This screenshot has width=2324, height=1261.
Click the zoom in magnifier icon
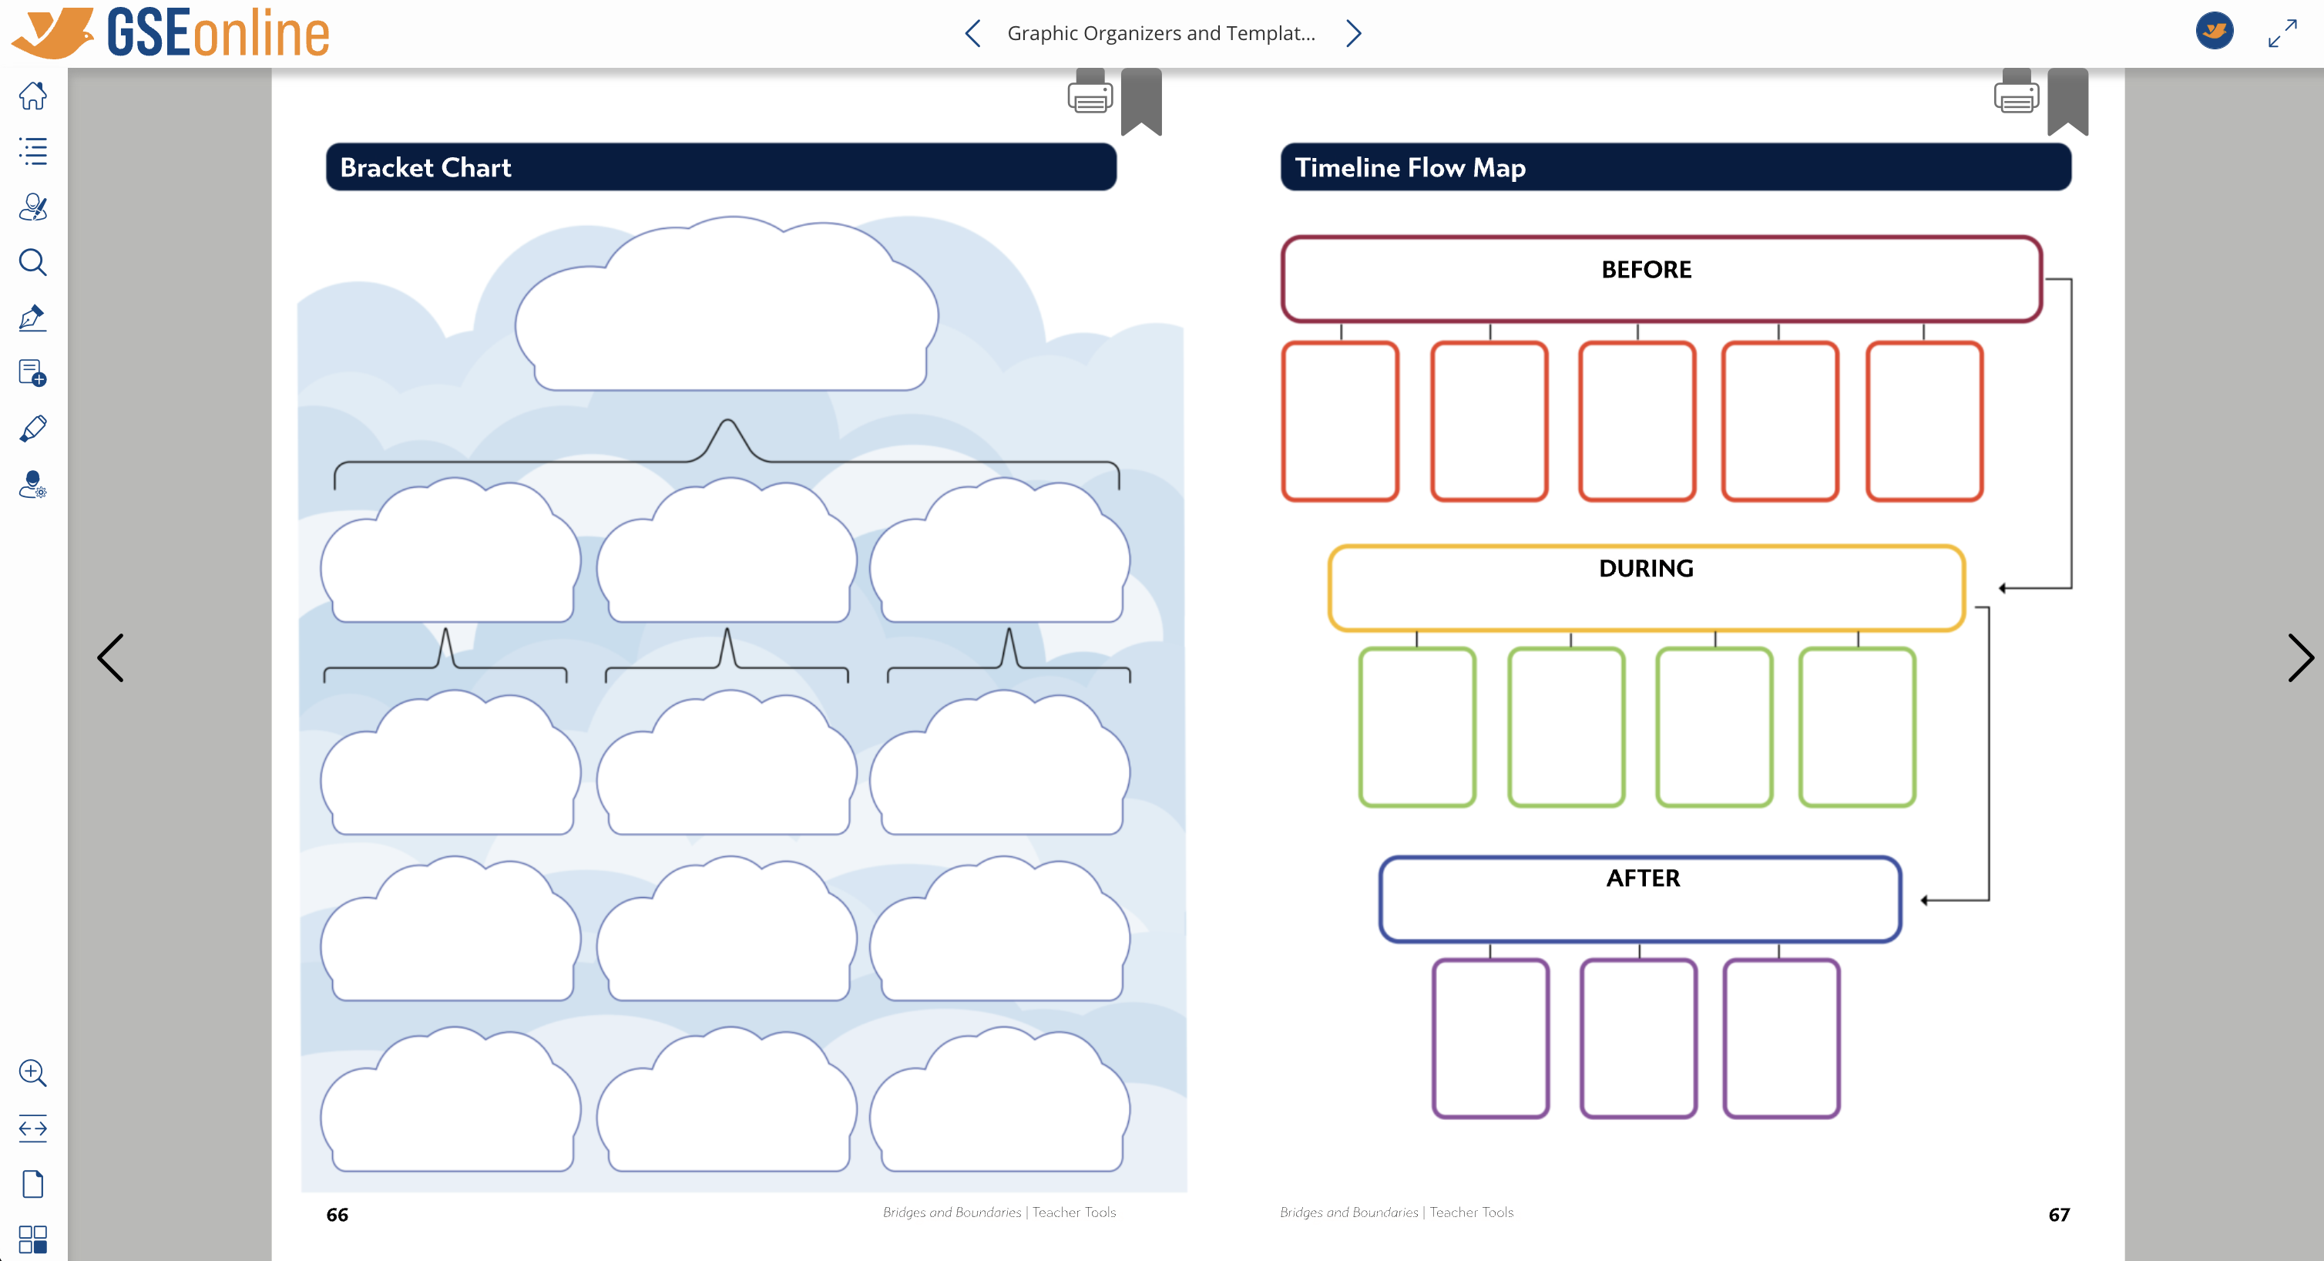point(33,1072)
